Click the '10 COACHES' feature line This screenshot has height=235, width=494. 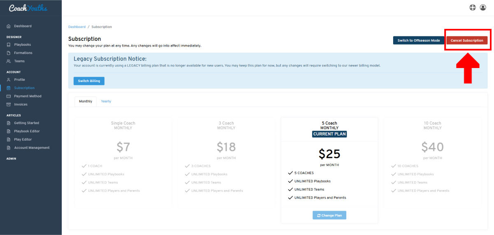coord(408,166)
